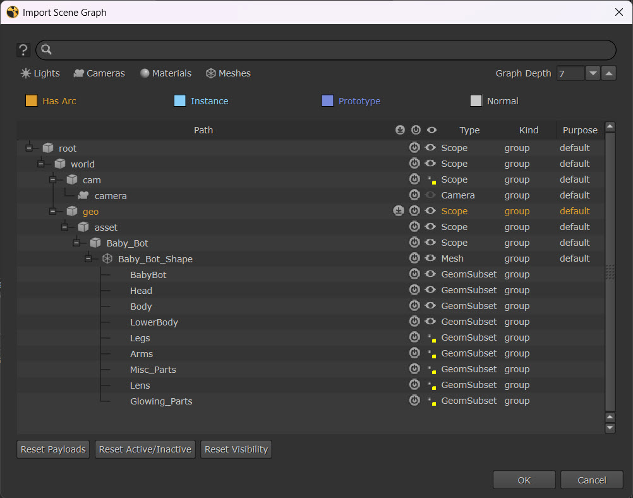Show the Legs GeomSubset visibility toggle
Viewport: 633px width, 498px height.
point(431,338)
